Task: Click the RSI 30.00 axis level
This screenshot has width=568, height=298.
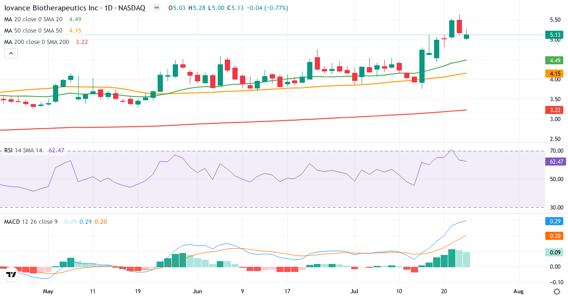Action: [556, 207]
